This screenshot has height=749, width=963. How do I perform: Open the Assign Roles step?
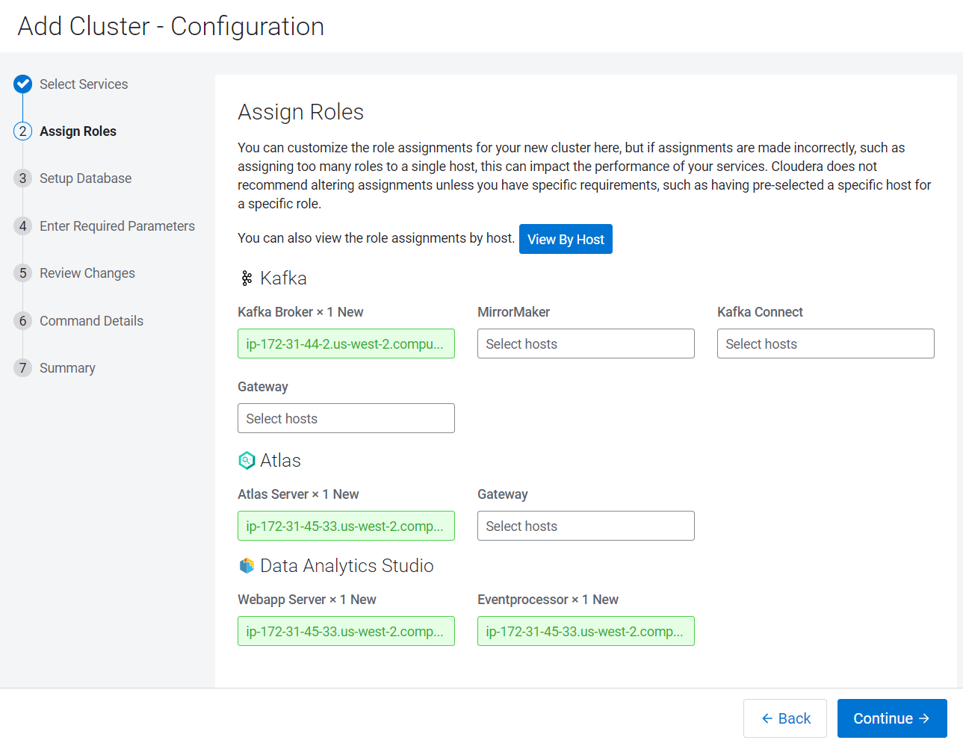pos(78,131)
